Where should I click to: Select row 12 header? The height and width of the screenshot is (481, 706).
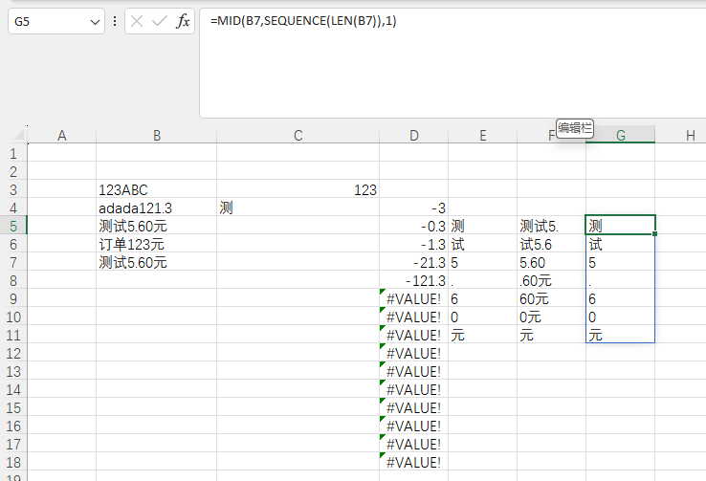click(13, 353)
